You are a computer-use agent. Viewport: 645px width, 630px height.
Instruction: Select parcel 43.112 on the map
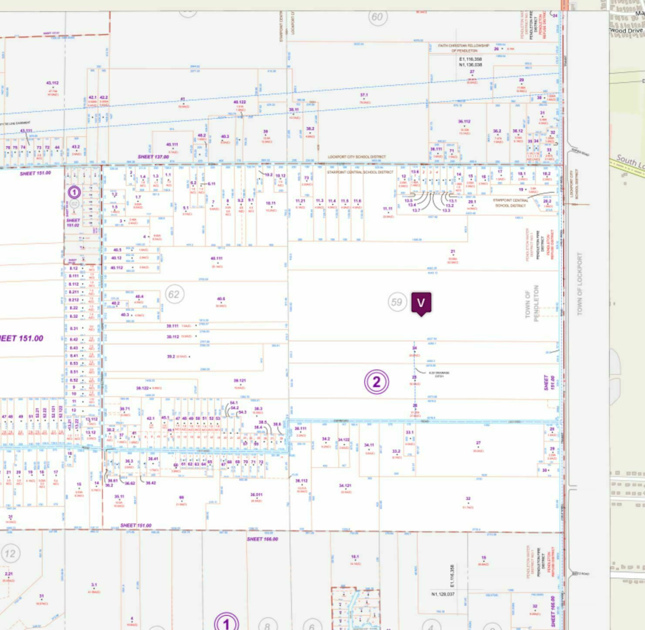pos(52,83)
